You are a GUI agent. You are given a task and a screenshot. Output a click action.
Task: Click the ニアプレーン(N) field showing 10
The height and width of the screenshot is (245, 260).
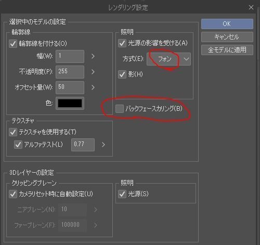pos(72,210)
